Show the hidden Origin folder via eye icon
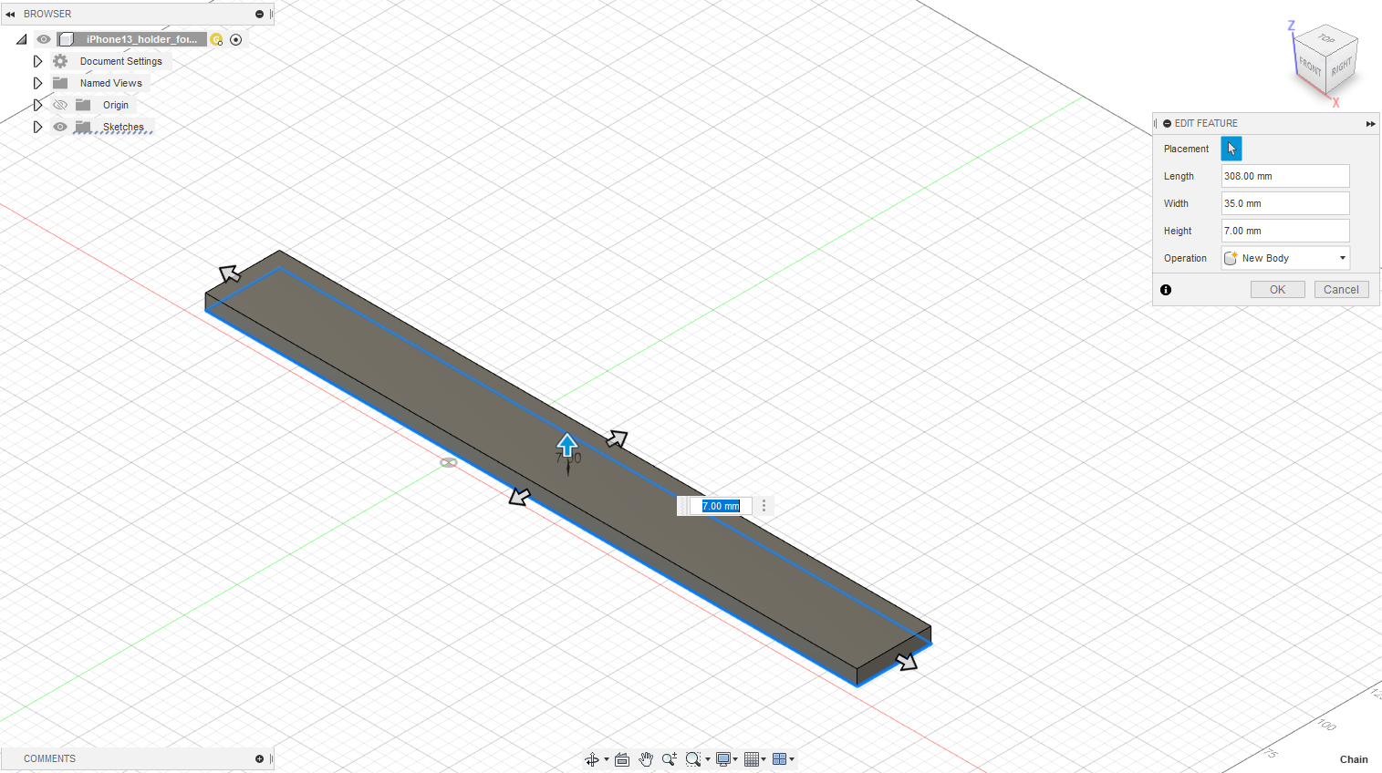 (x=60, y=105)
